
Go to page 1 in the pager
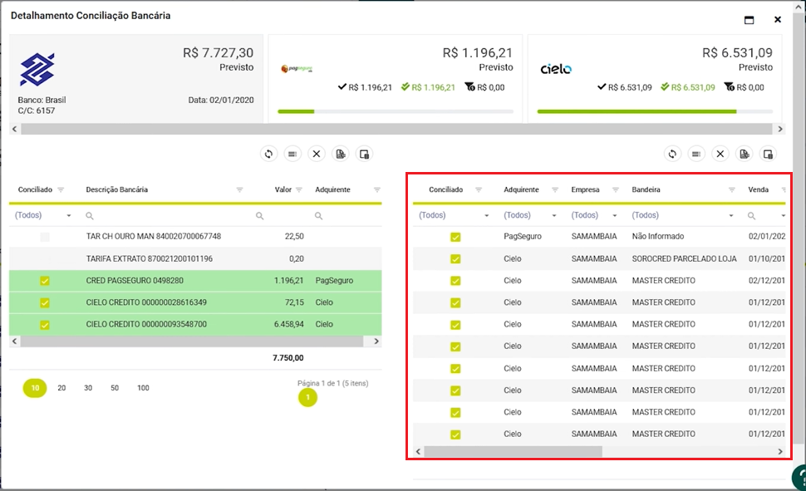[x=307, y=397]
